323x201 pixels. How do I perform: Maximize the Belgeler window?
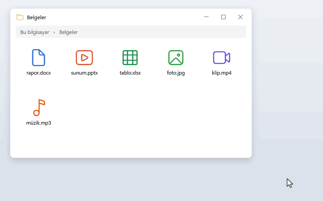pyautogui.click(x=223, y=17)
